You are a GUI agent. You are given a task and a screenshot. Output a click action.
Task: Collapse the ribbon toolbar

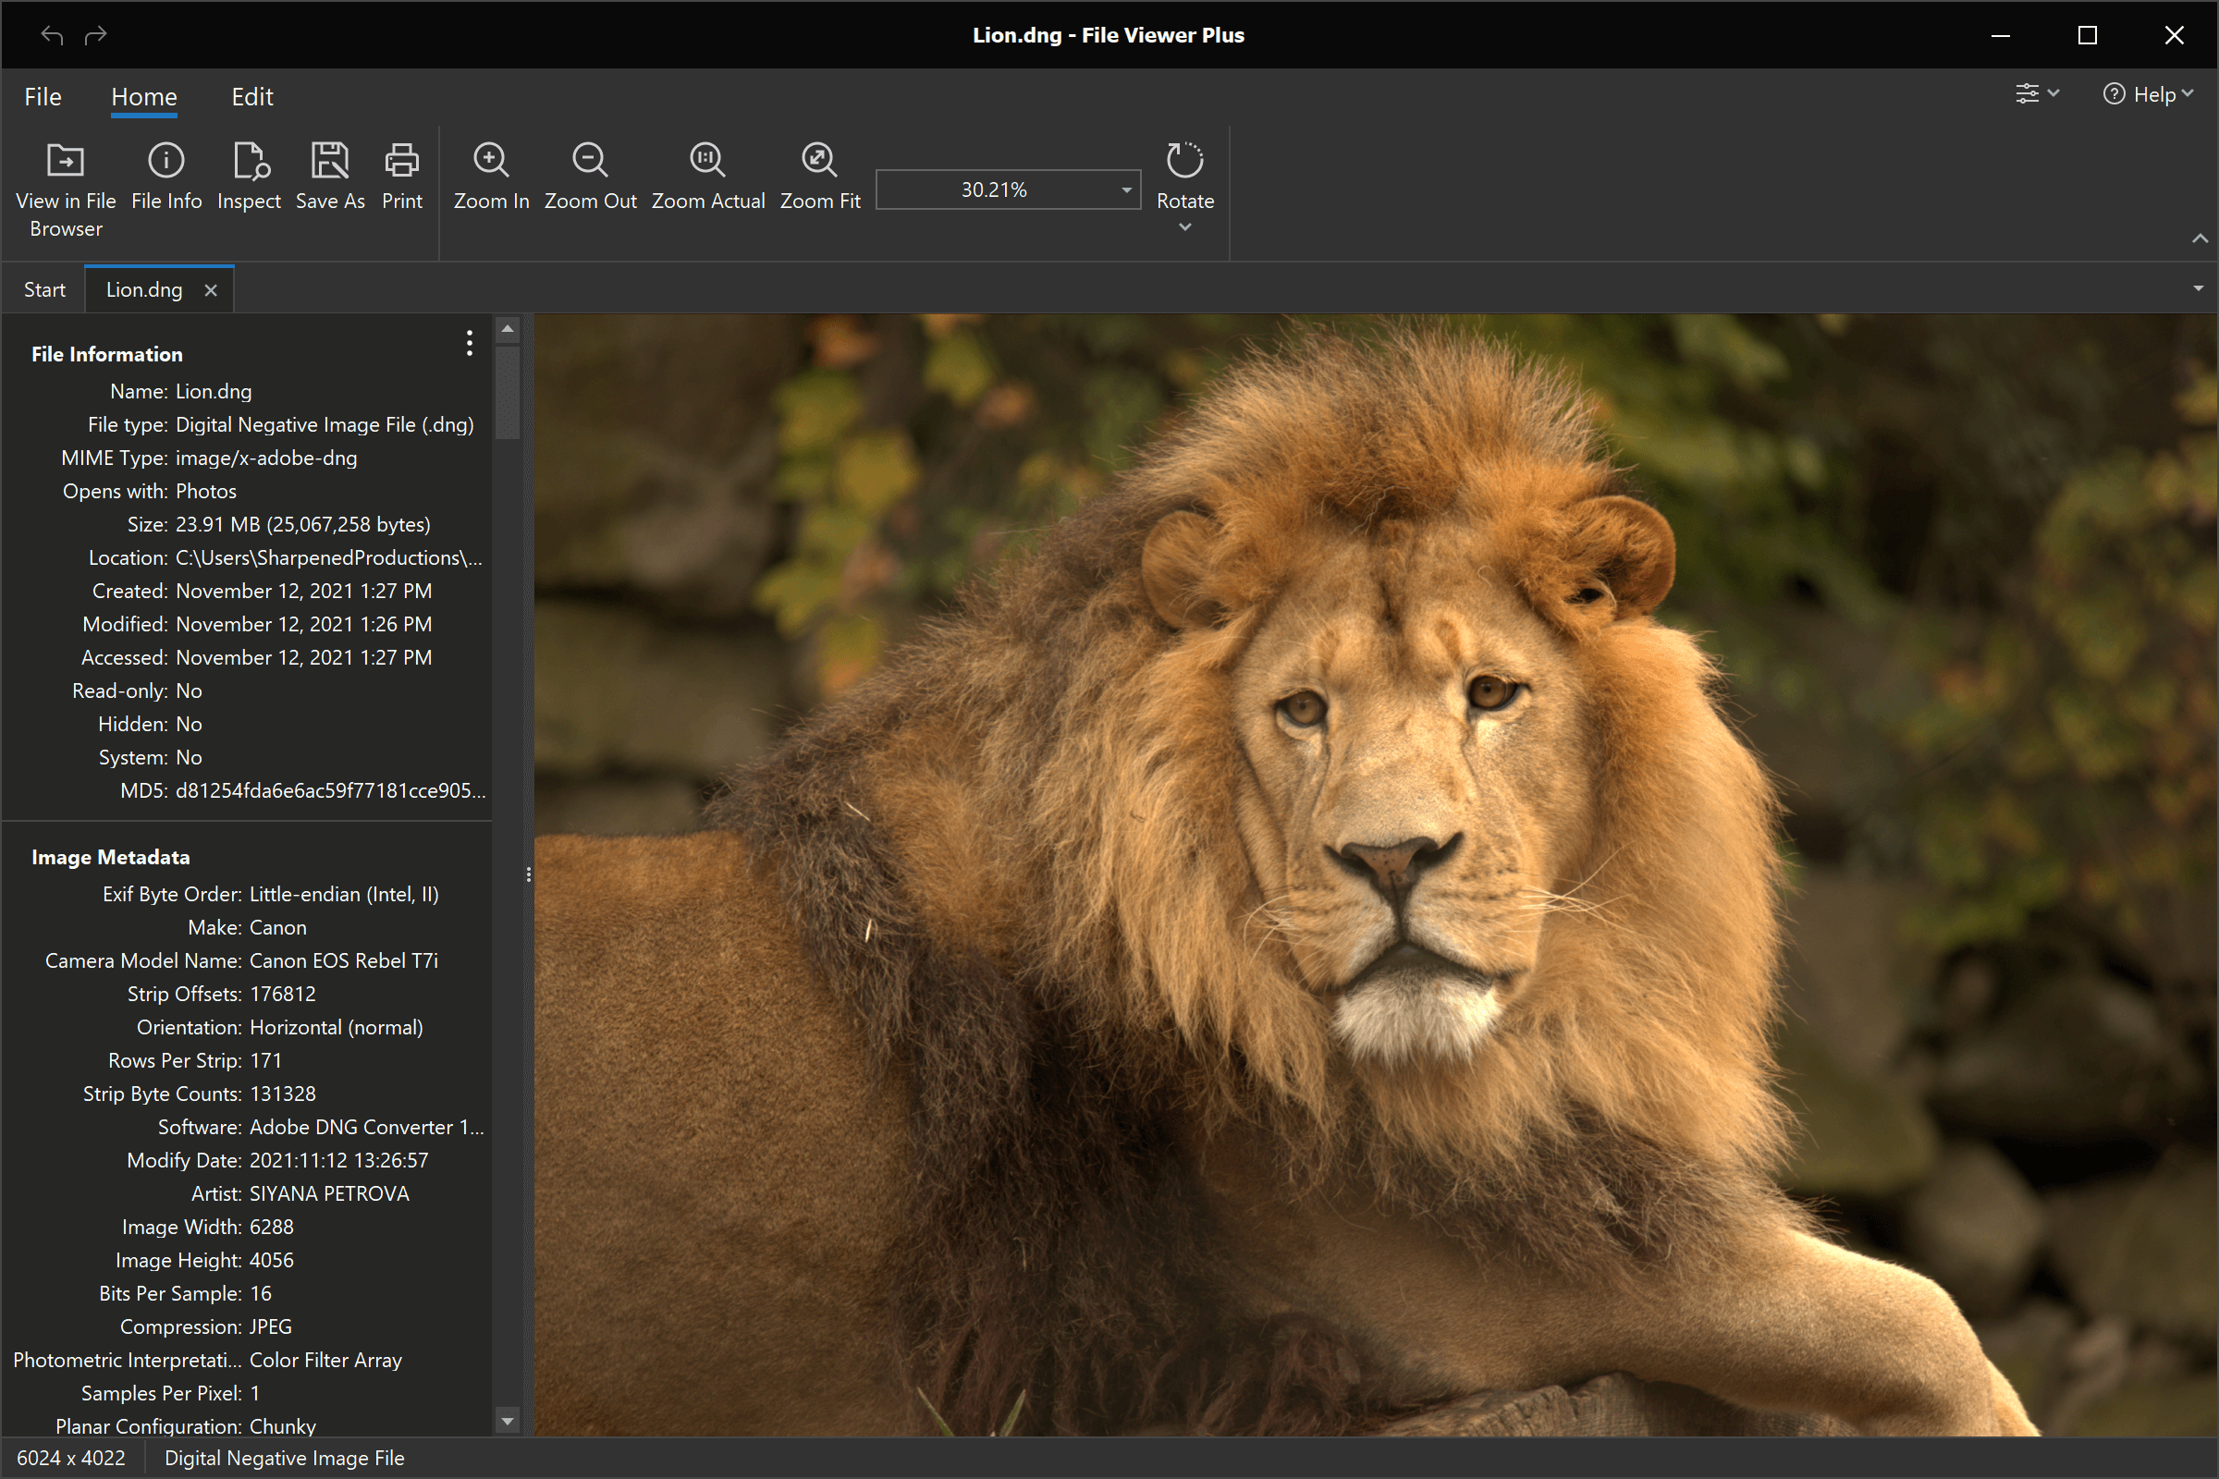(2200, 238)
